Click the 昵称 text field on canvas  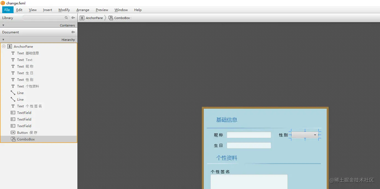click(x=249, y=135)
